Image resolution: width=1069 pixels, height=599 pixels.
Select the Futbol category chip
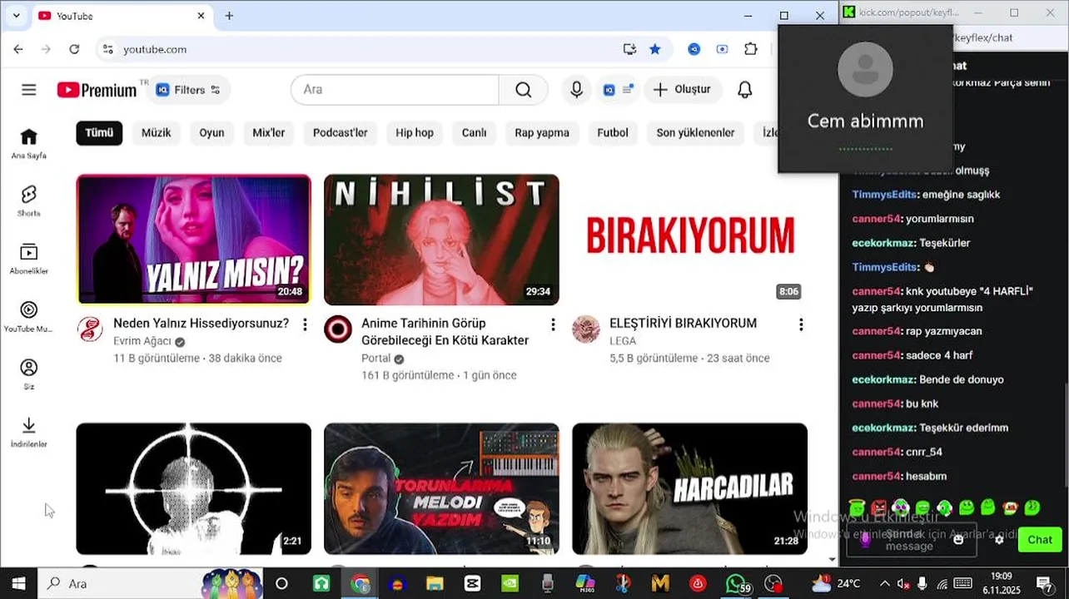613,132
